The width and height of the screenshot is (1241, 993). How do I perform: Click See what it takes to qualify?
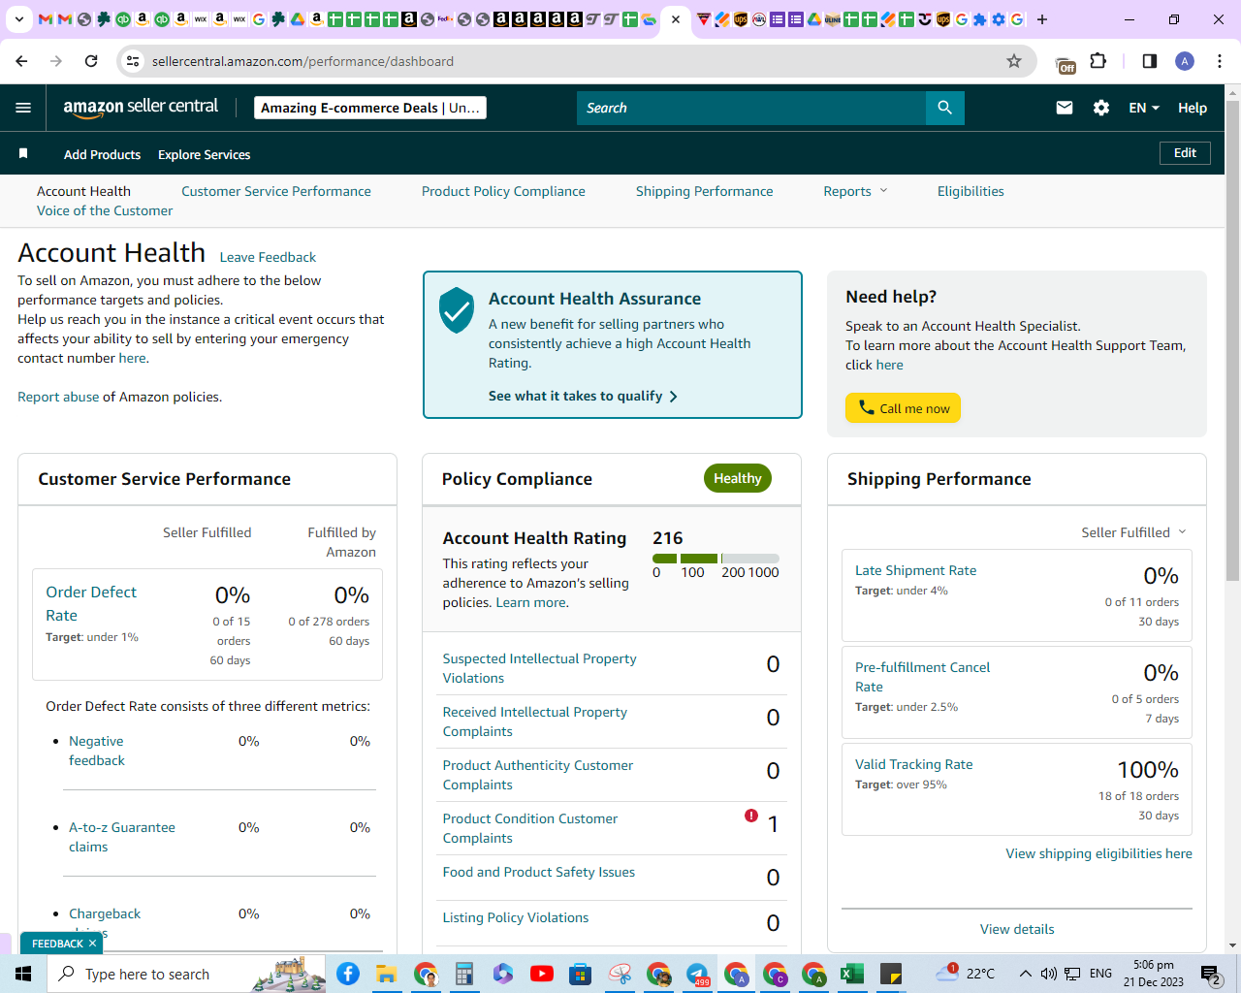[x=583, y=396]
